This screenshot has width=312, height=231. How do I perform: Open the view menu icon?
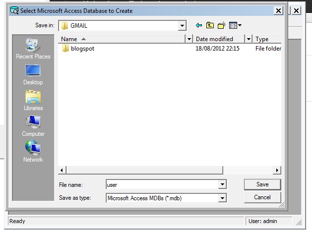235,25
